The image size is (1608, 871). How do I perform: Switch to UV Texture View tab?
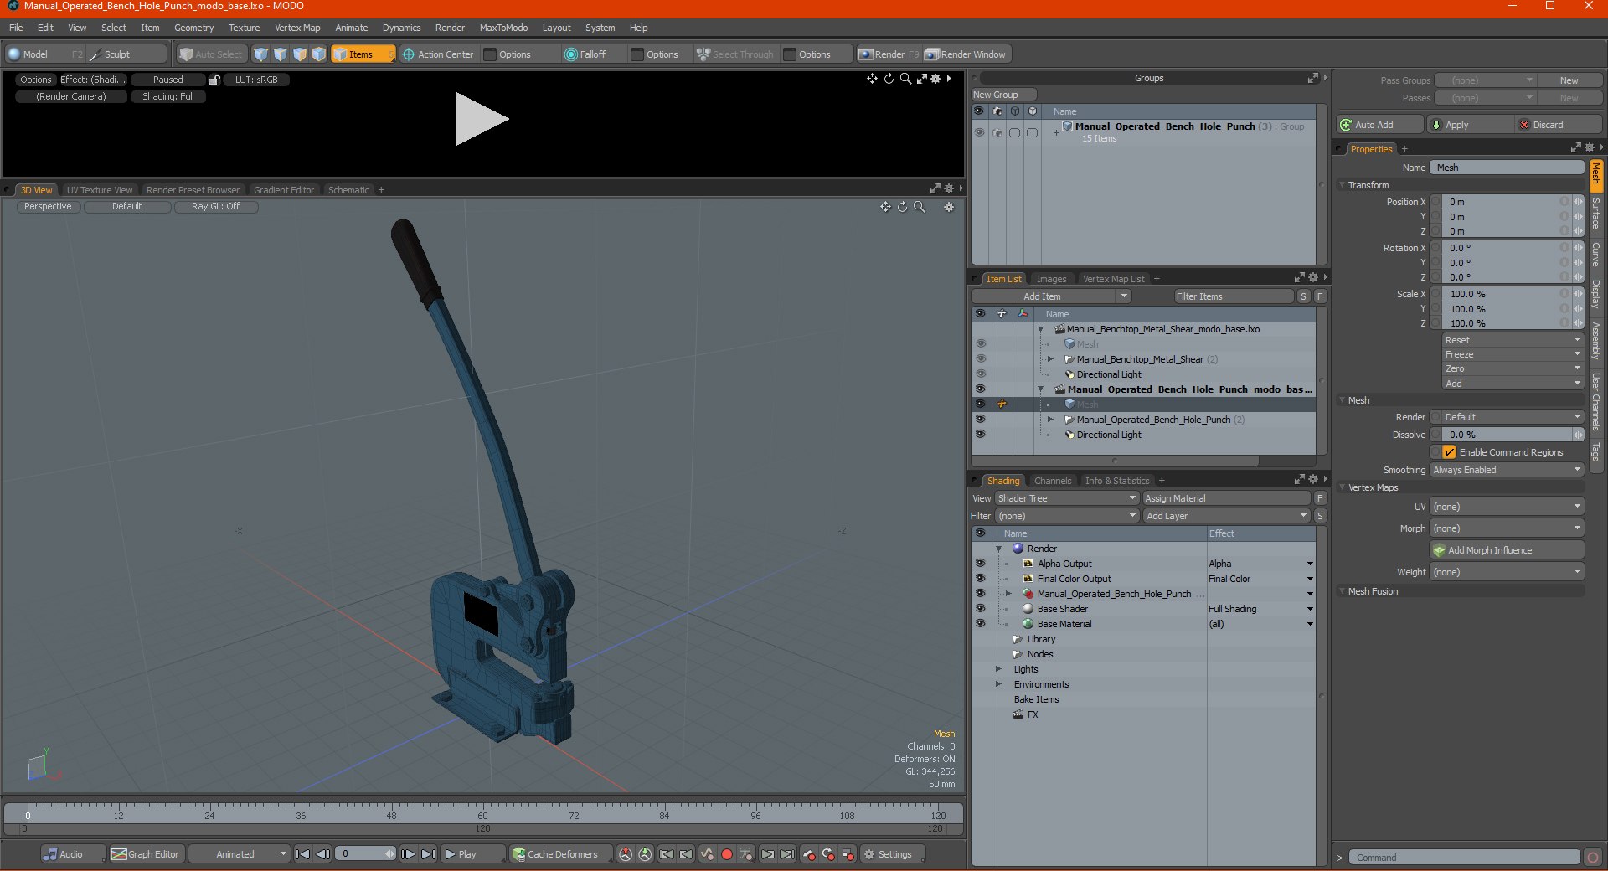(x=100, y=190)
